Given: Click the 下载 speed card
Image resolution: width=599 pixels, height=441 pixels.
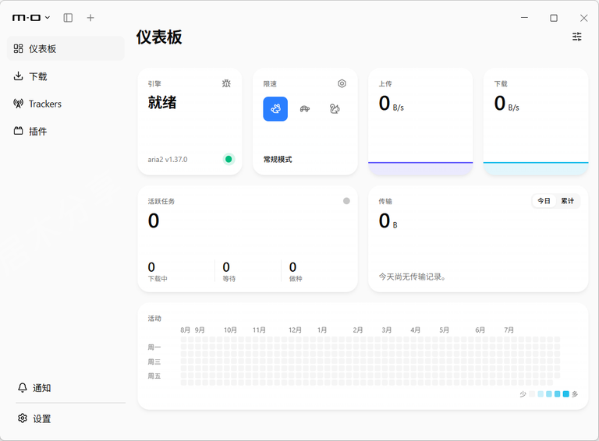Looking at the screenshot, I should click(536, 122).
